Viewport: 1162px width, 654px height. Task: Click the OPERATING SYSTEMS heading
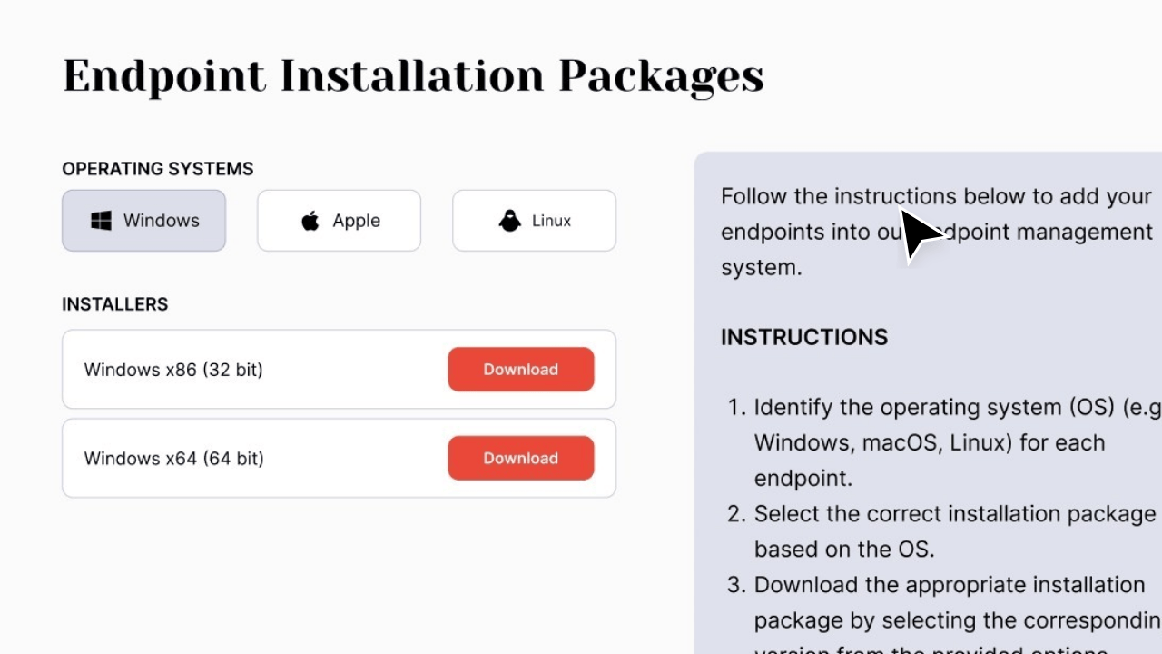157,169
